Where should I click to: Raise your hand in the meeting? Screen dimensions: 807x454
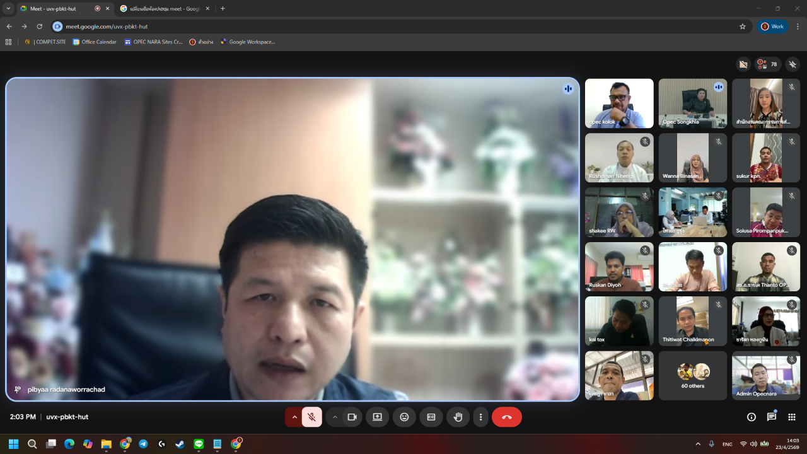click(458, 417)
